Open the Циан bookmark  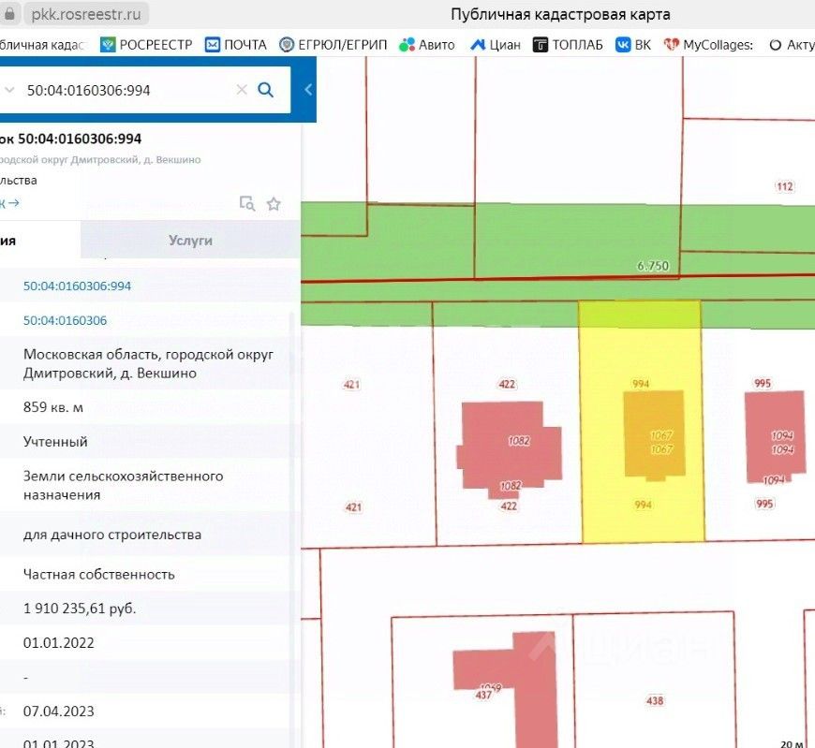click(495, 44)
